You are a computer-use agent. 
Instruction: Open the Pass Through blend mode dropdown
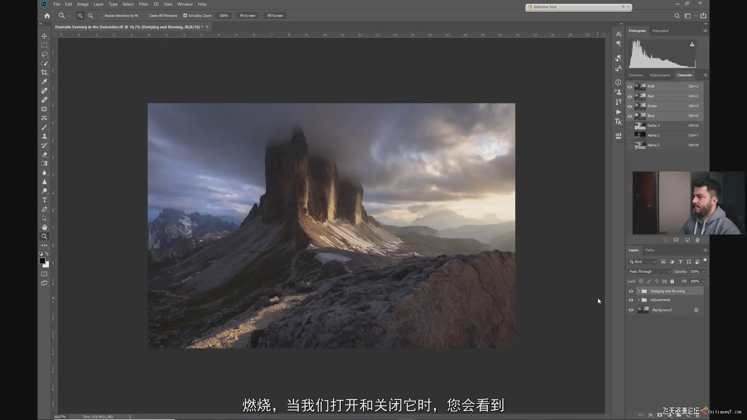(x=649, y=271)
